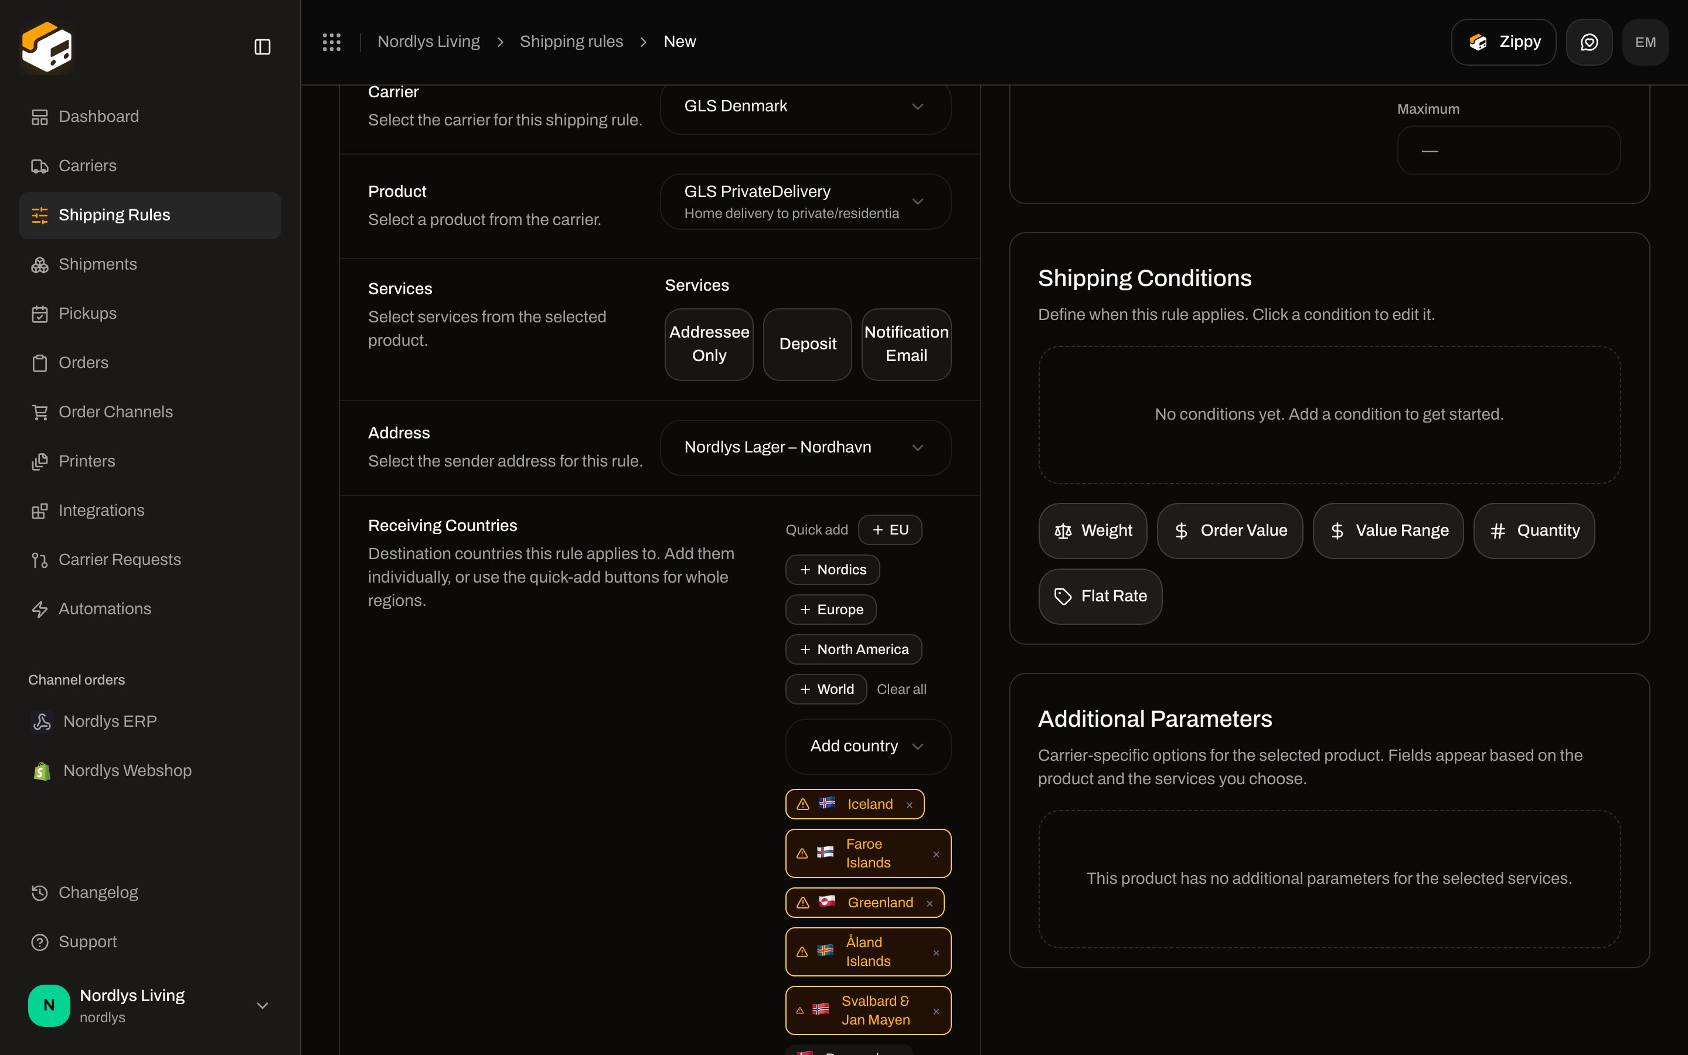The height and width of the screenshot is (1055, 1688).
Task: Click the Maximum value input field
Action: [1509, 150]
